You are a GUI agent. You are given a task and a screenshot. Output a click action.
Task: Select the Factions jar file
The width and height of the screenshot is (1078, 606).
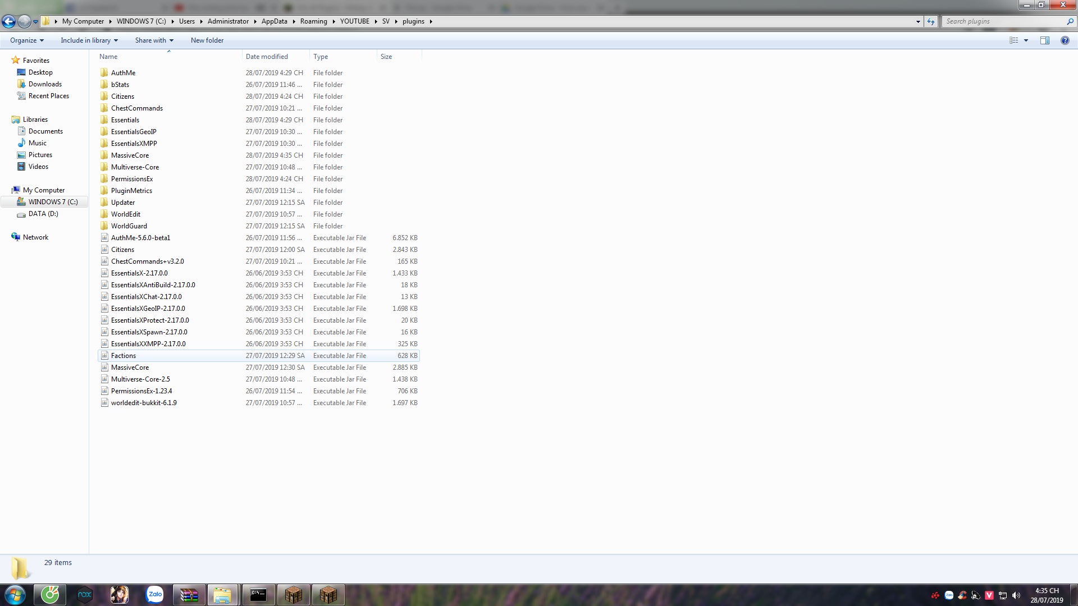(124, 356)
